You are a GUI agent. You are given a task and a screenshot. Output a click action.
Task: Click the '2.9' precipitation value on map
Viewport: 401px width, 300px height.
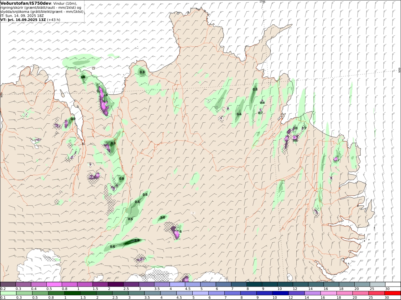tap(137, 241)
